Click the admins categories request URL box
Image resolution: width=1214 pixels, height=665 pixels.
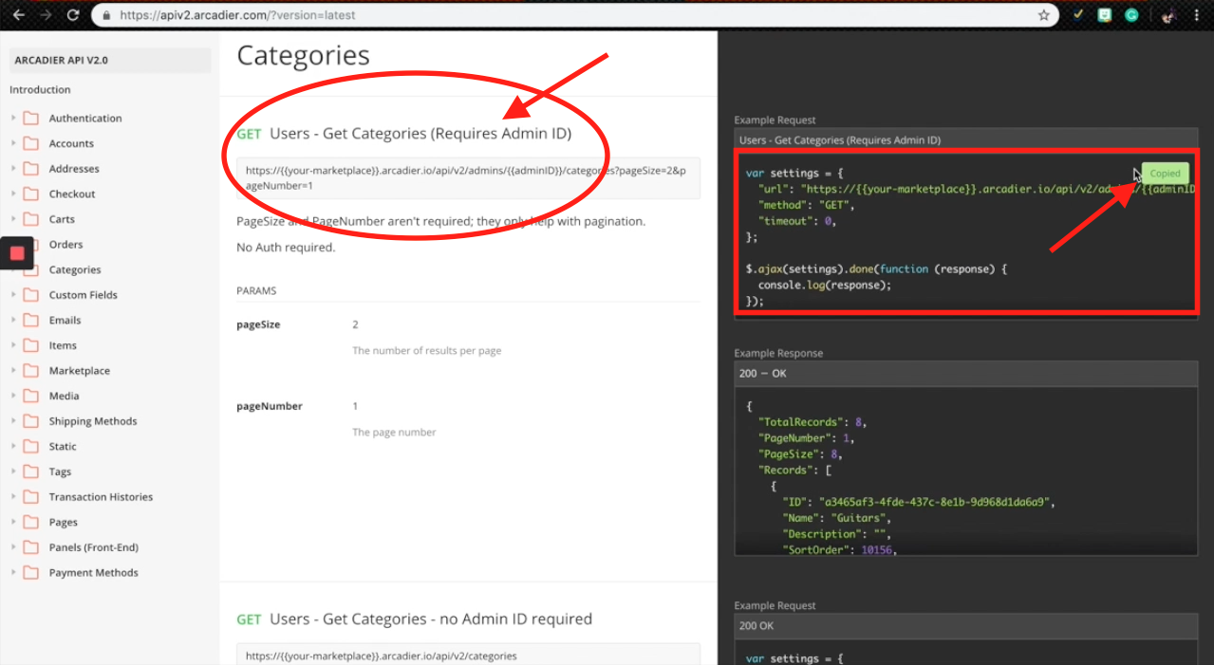[x=469, y=178]
